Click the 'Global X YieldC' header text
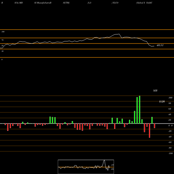Screen dimensions: 174x174 [144, 3]
